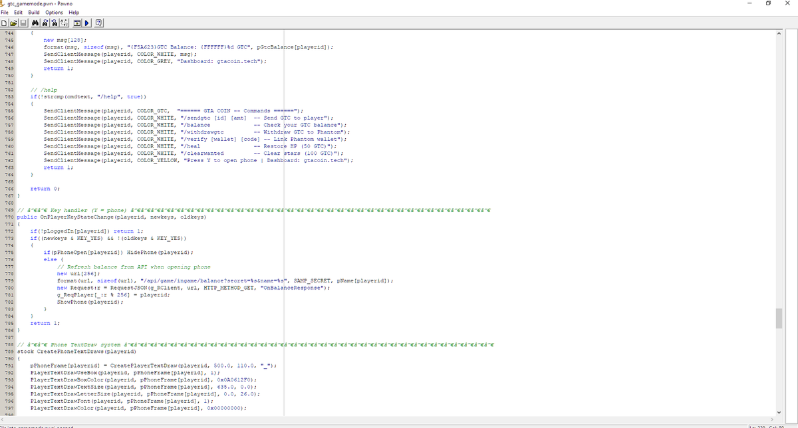The height and width of the screenshot is (428, 798).
Task: Click the "Dashboard: gtacoin.tech" COLOR_GREY line
Action: pyautogui.click(x=156, y=61)
